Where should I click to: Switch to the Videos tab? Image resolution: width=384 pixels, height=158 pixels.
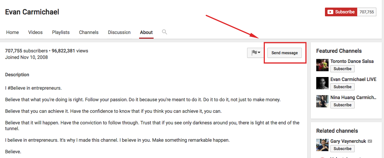(35, 32)
